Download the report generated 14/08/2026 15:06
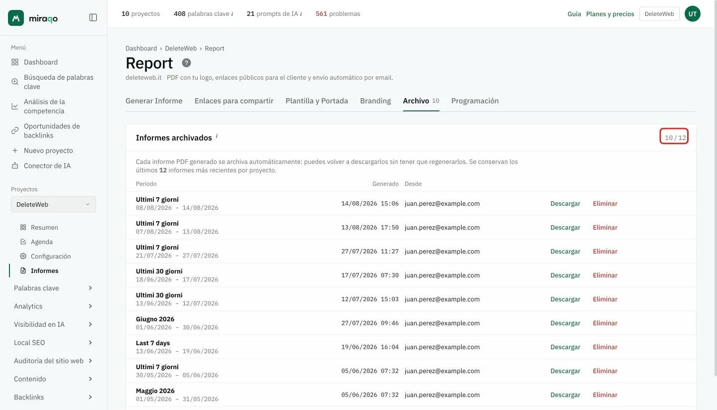This screenshot has width=717, height=410. coord(565,203)
